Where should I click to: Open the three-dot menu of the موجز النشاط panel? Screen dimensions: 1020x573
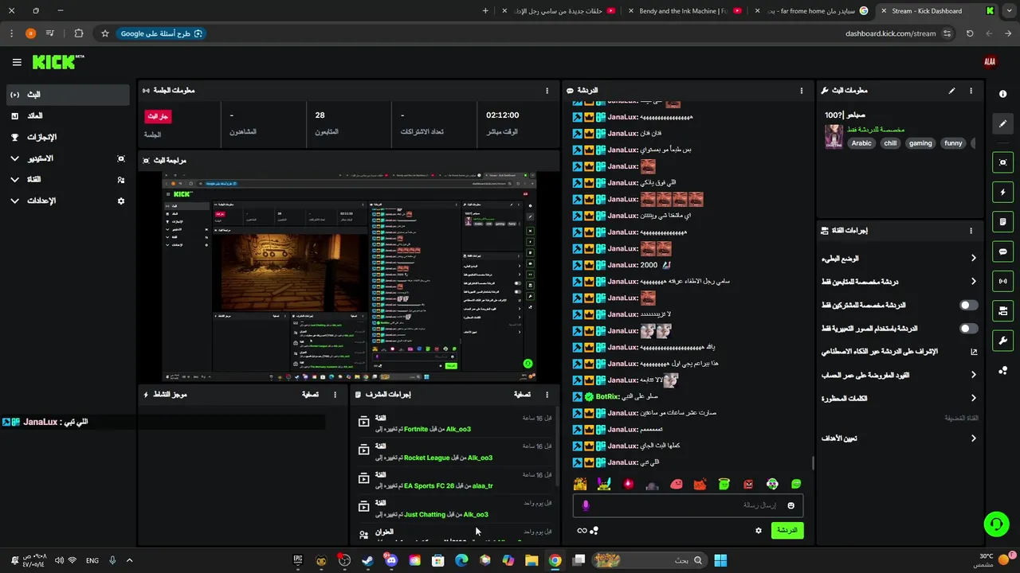pos(335,394)
